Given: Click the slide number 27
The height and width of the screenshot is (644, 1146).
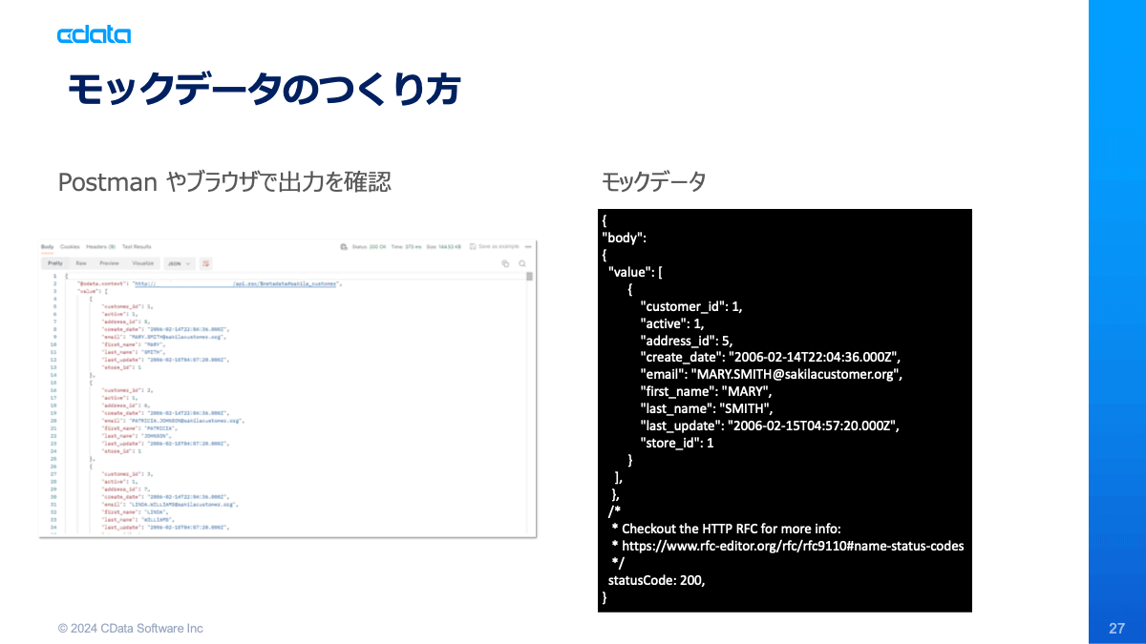Looking at the screenshot, I should [1116, 629].
